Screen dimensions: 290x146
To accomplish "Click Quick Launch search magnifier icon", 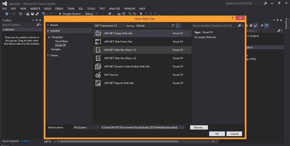I will tap(266, 3).
